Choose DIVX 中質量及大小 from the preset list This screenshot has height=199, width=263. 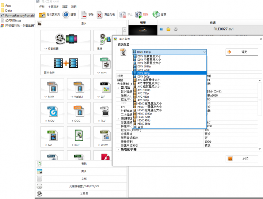tap(169, 60)
